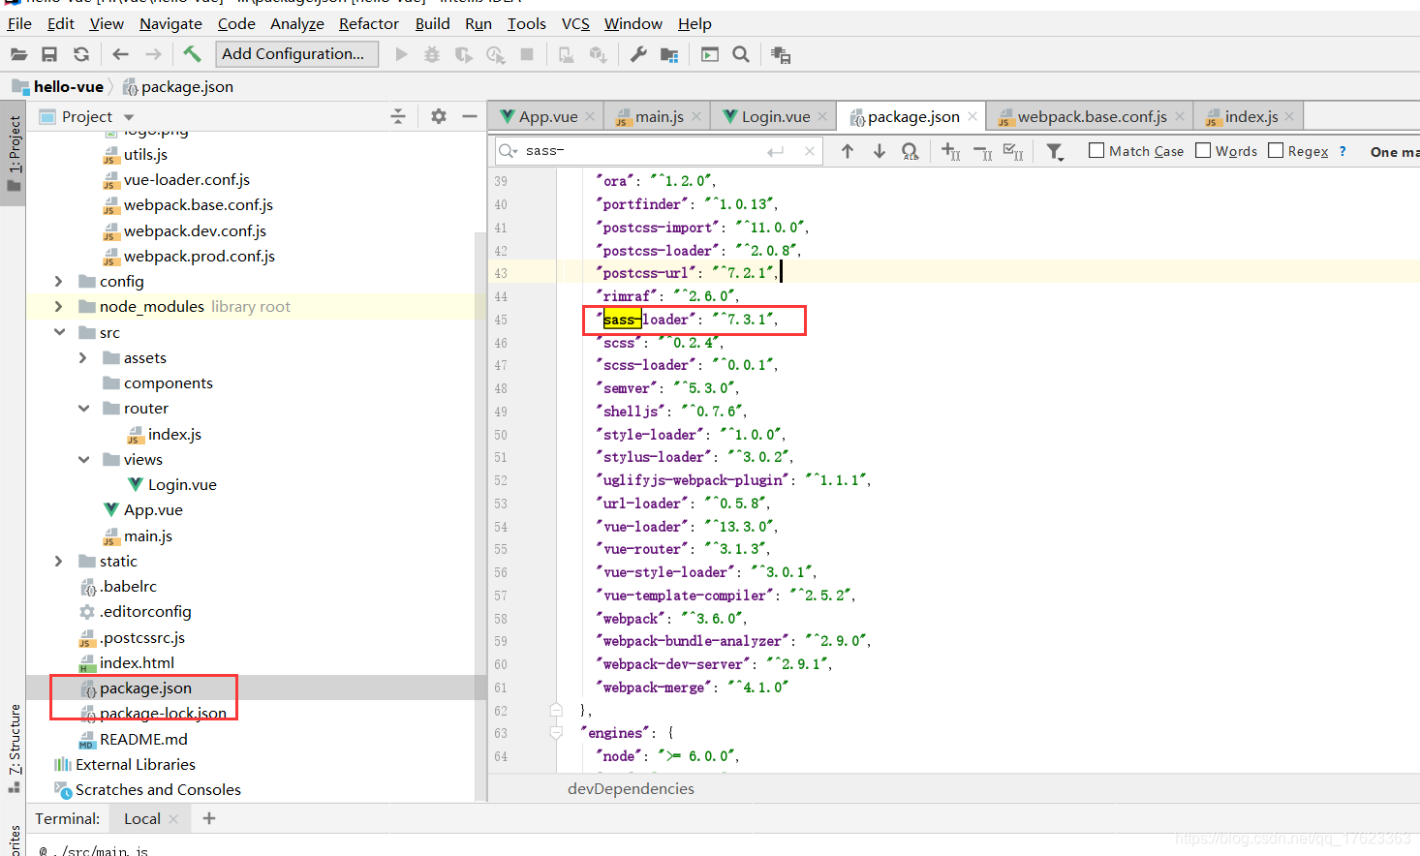Expand the assets folder
Image resolution: width=1420 pixels, height=856 pixels.
point(82,357)
